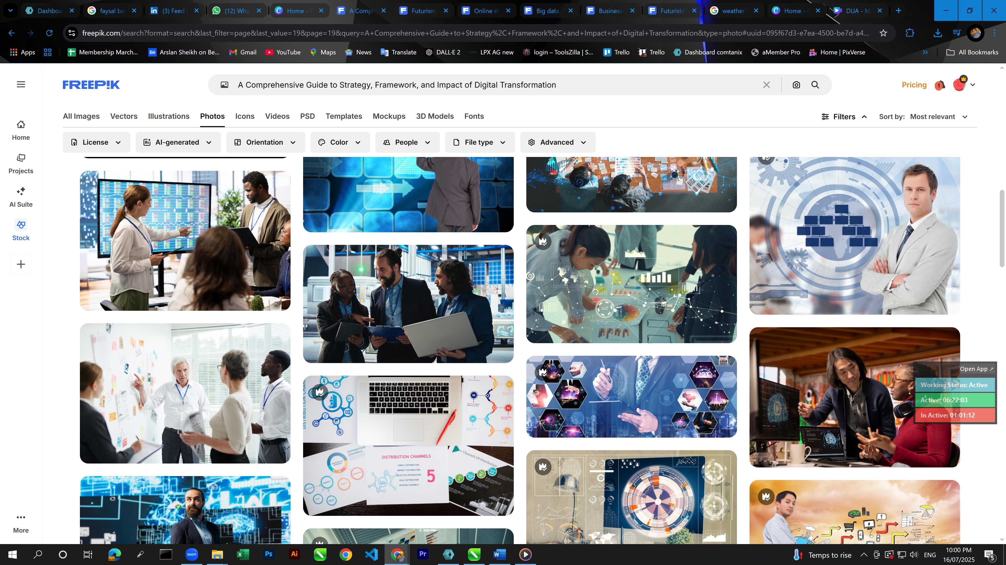Reload the Freepik page

(x=49, y=33)
